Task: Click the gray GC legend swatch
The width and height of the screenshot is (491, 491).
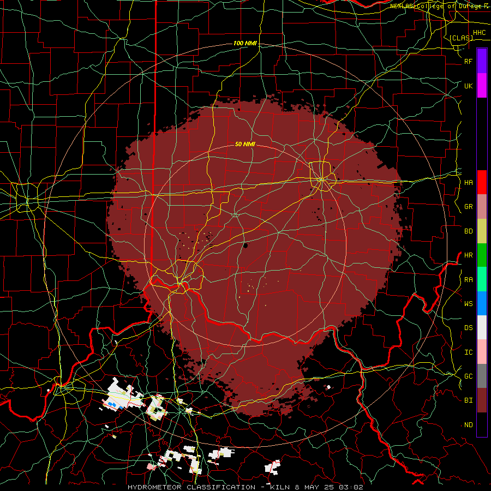Action: tap(482, 376)
